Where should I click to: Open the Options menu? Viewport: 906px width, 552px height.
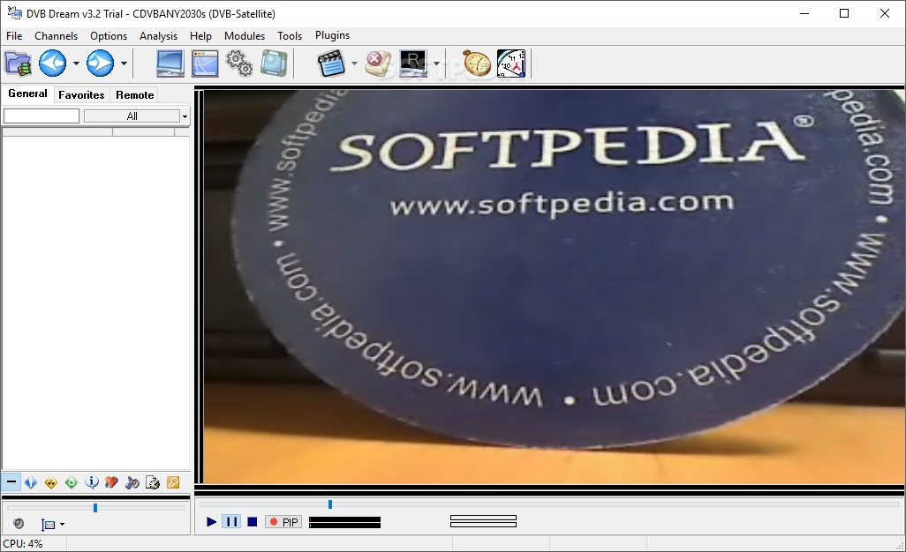pyautogui.click(x=109, y=36)
